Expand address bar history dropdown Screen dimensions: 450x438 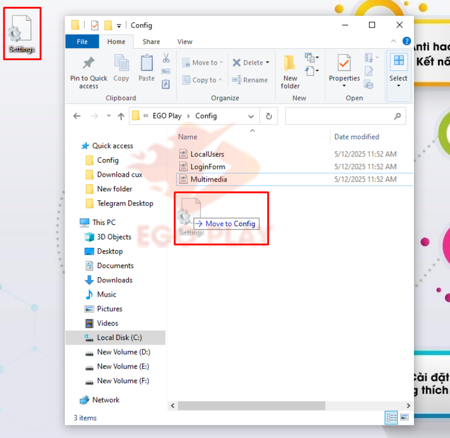coord(251,116)
